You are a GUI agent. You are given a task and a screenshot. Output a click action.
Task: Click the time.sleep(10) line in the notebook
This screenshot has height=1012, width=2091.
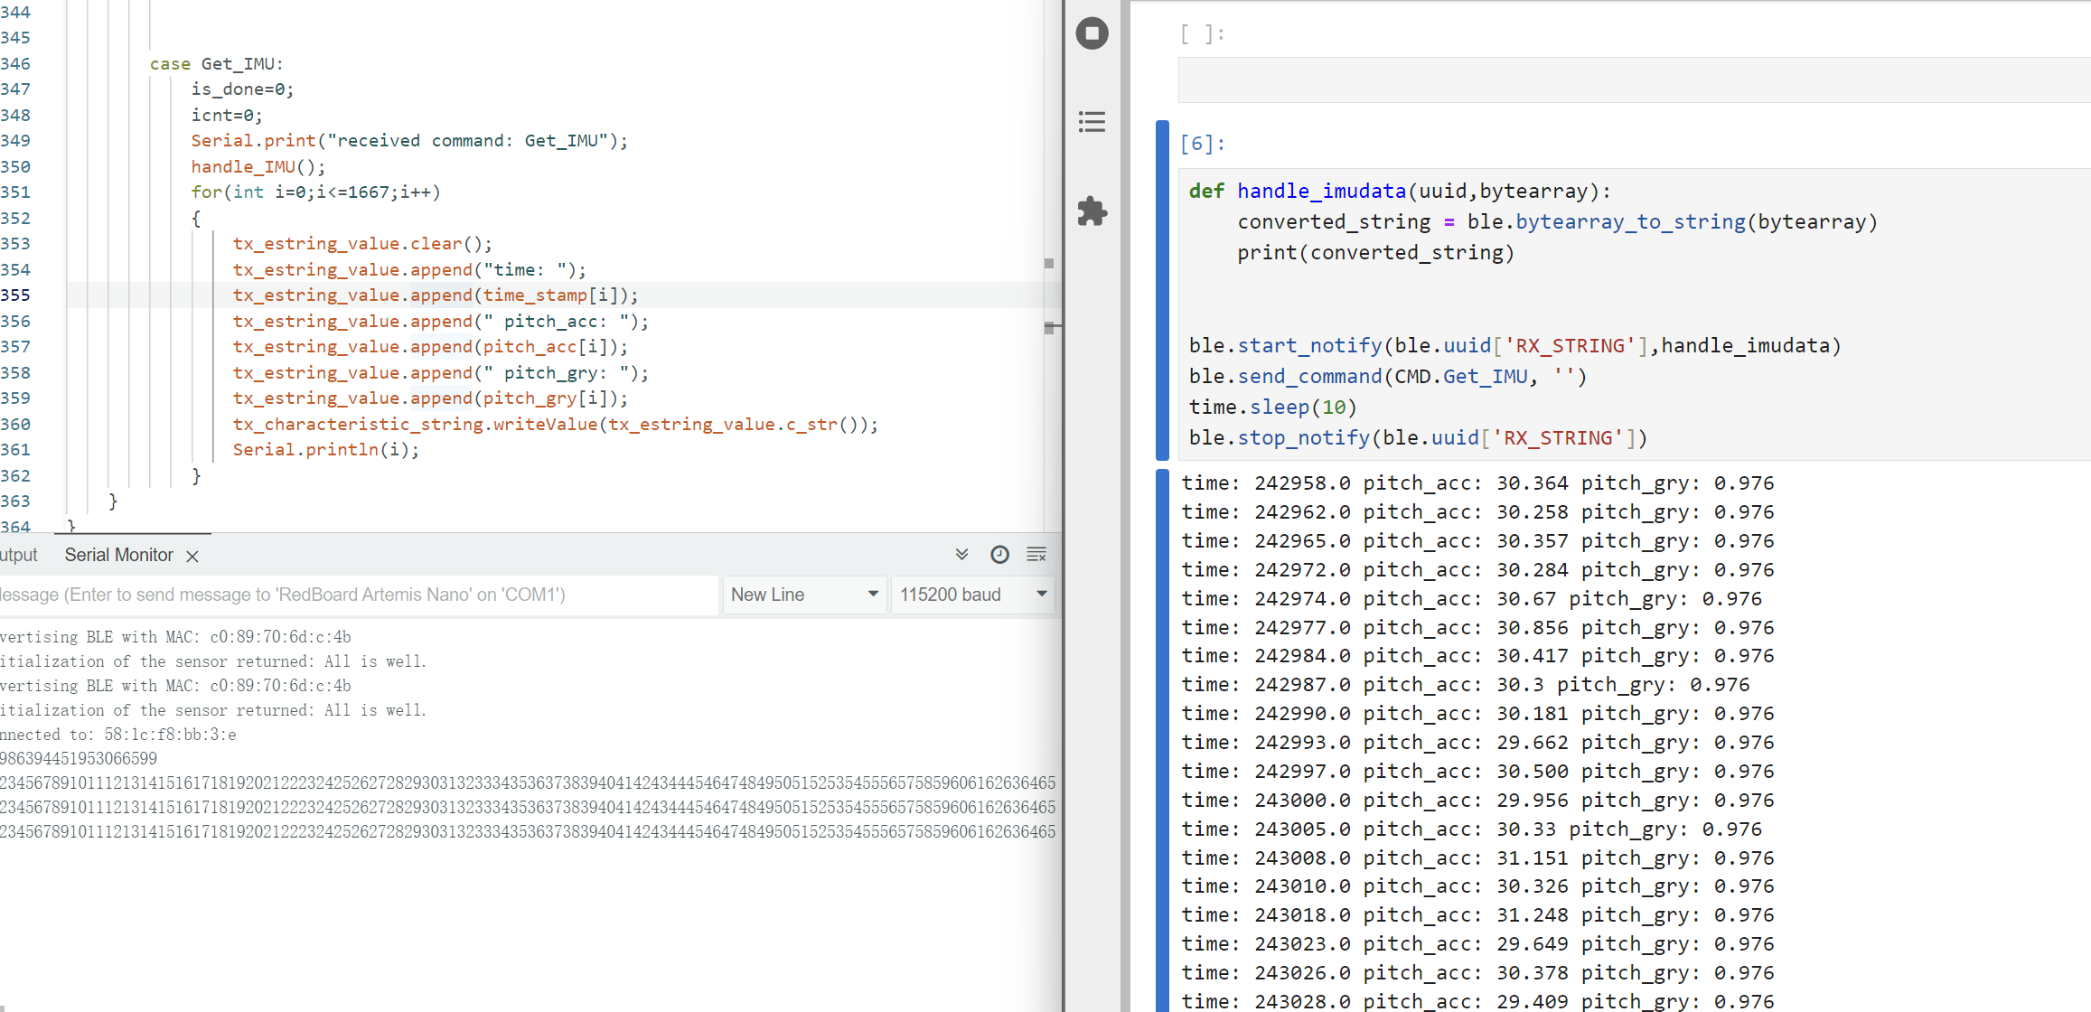pos(1272,407)
